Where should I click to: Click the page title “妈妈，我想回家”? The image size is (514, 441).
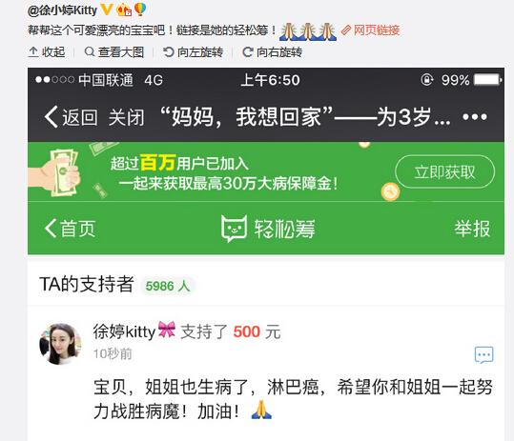point(246,116)
